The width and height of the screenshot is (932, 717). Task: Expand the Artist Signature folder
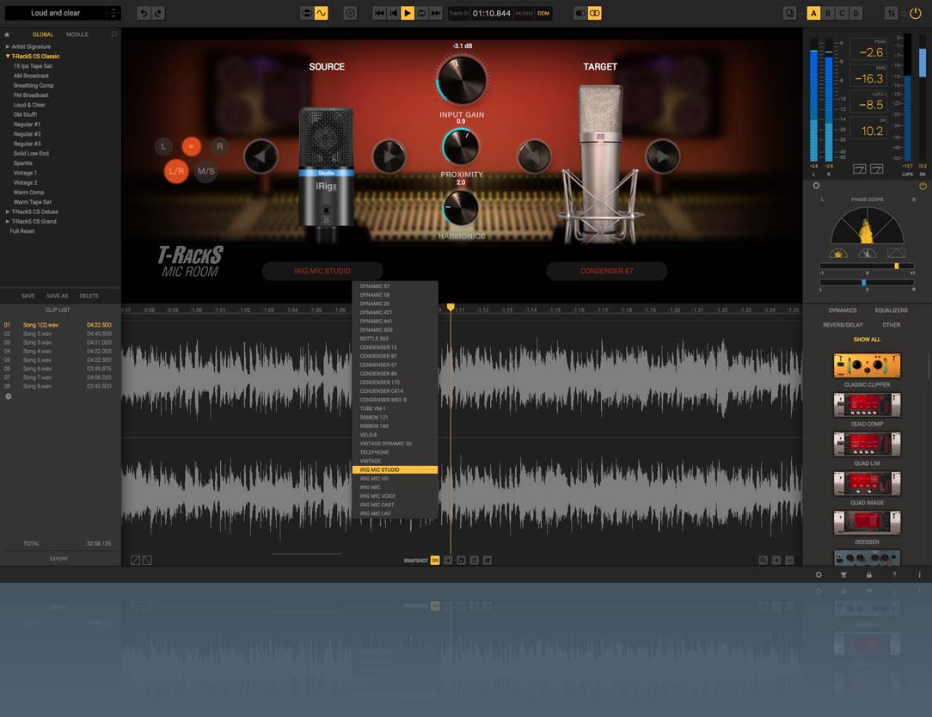tap(8, 46)
